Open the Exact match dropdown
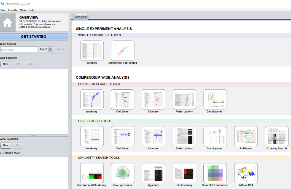 [45, 49]
